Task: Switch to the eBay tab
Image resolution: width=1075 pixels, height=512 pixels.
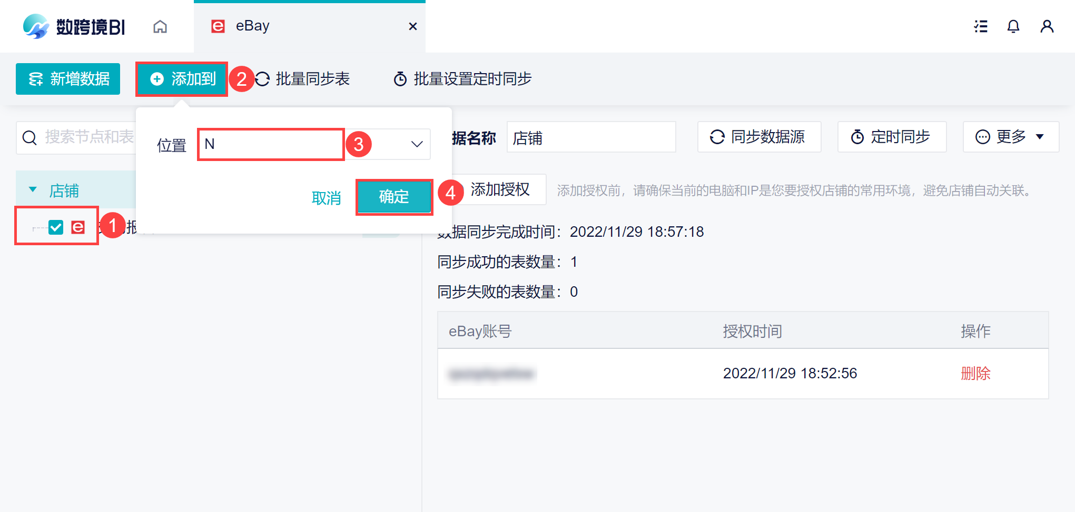Action: coord(310,26)
